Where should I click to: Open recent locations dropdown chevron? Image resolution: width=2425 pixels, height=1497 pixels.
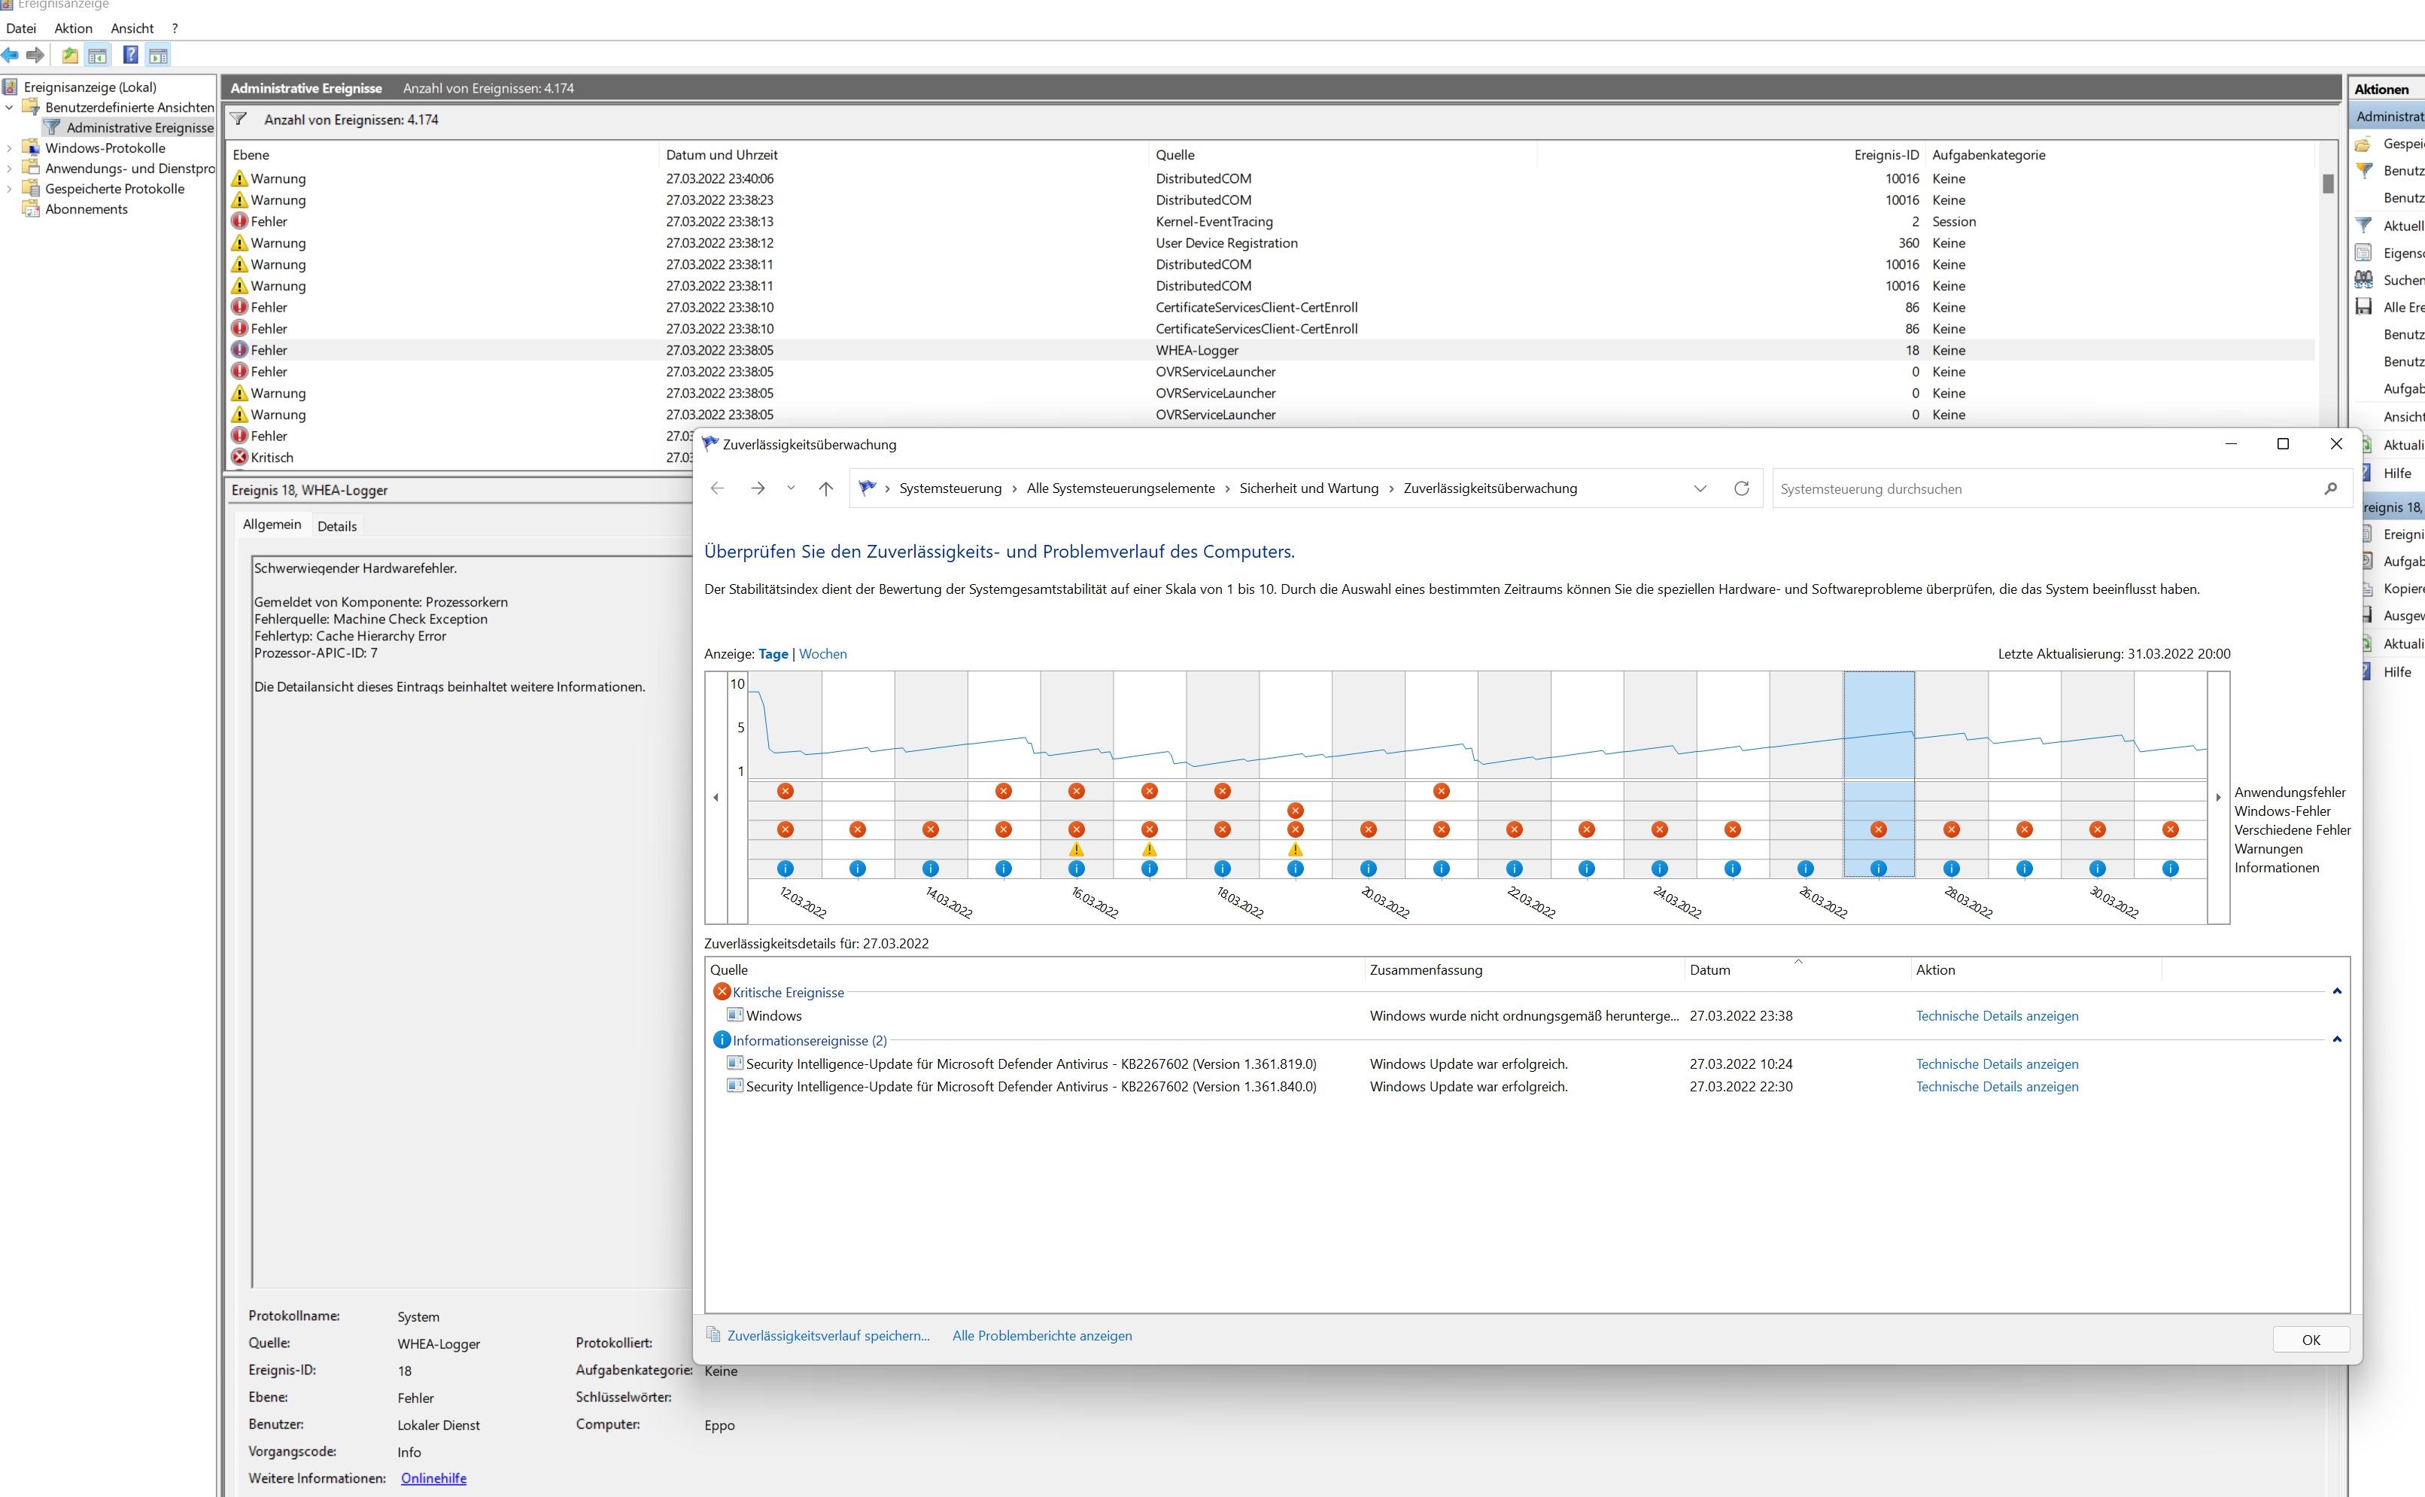tap(791, 488)
